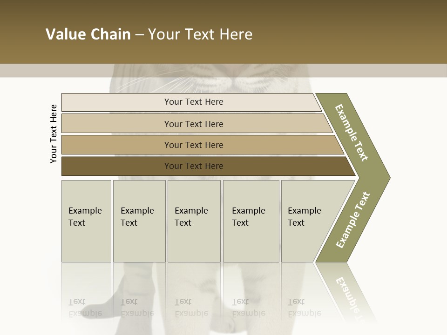
Task: Click the tip of the green arrow
Action: pos(388,178)
